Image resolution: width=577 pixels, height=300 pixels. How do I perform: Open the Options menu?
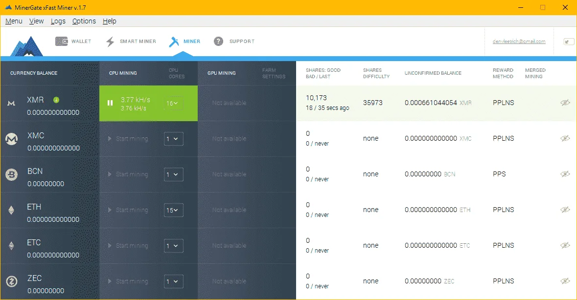(x=84, y=21)
